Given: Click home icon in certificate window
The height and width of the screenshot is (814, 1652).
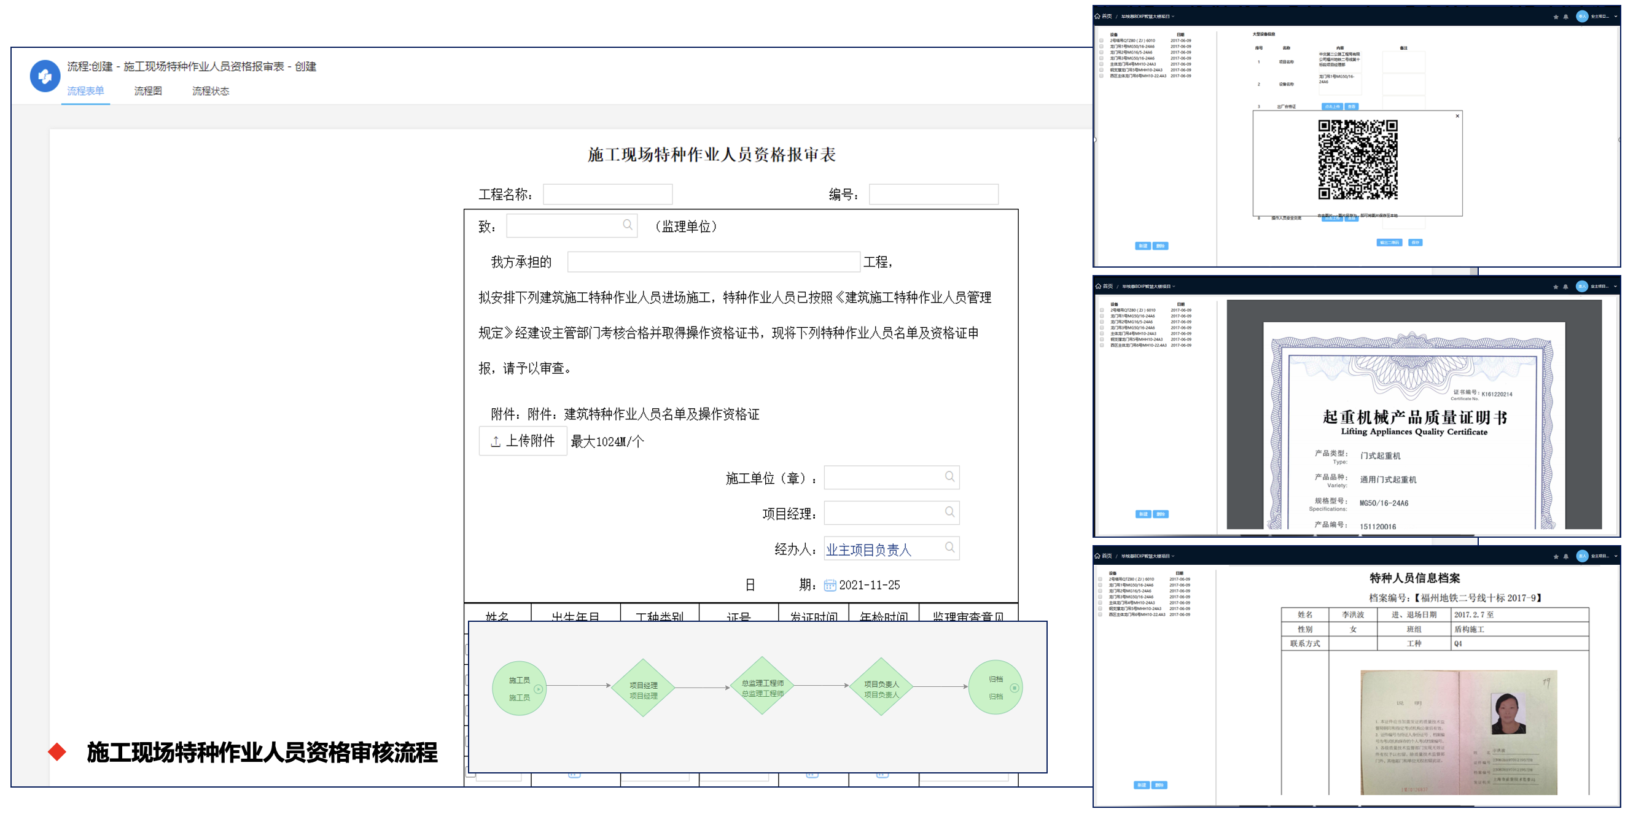Looking at the screenshot, I should (x=1098, y=286).
